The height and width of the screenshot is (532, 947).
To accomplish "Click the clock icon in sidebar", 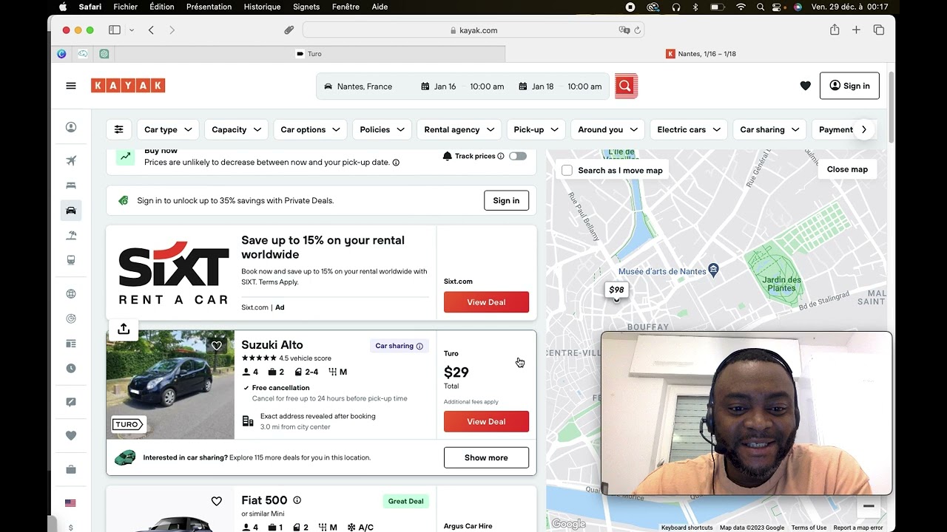I will tap(71, 368).
